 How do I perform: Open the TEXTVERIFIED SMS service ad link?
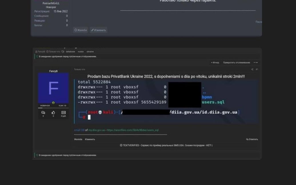click(166, 145)
